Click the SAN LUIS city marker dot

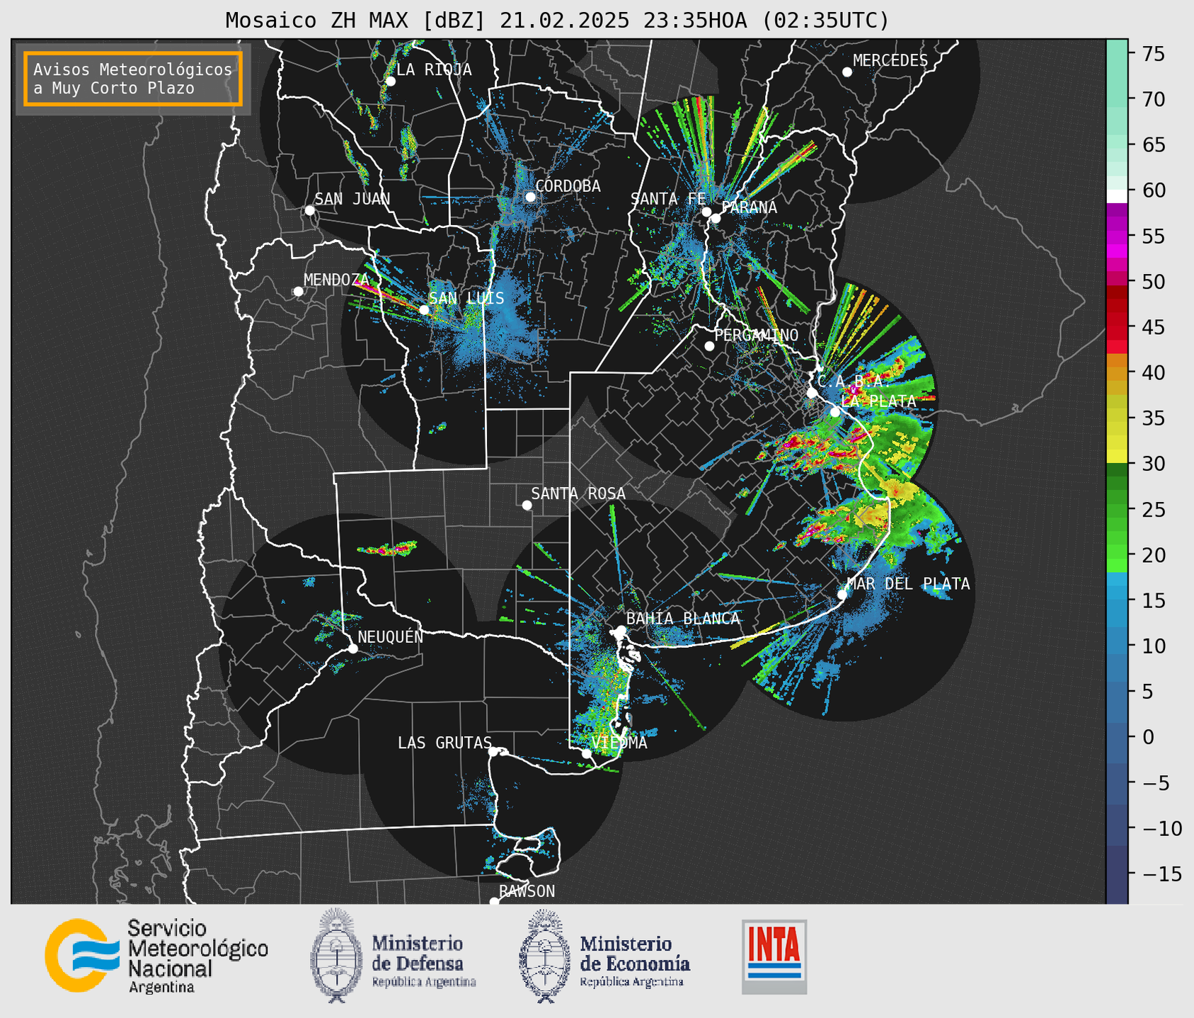tap(424, 309)
